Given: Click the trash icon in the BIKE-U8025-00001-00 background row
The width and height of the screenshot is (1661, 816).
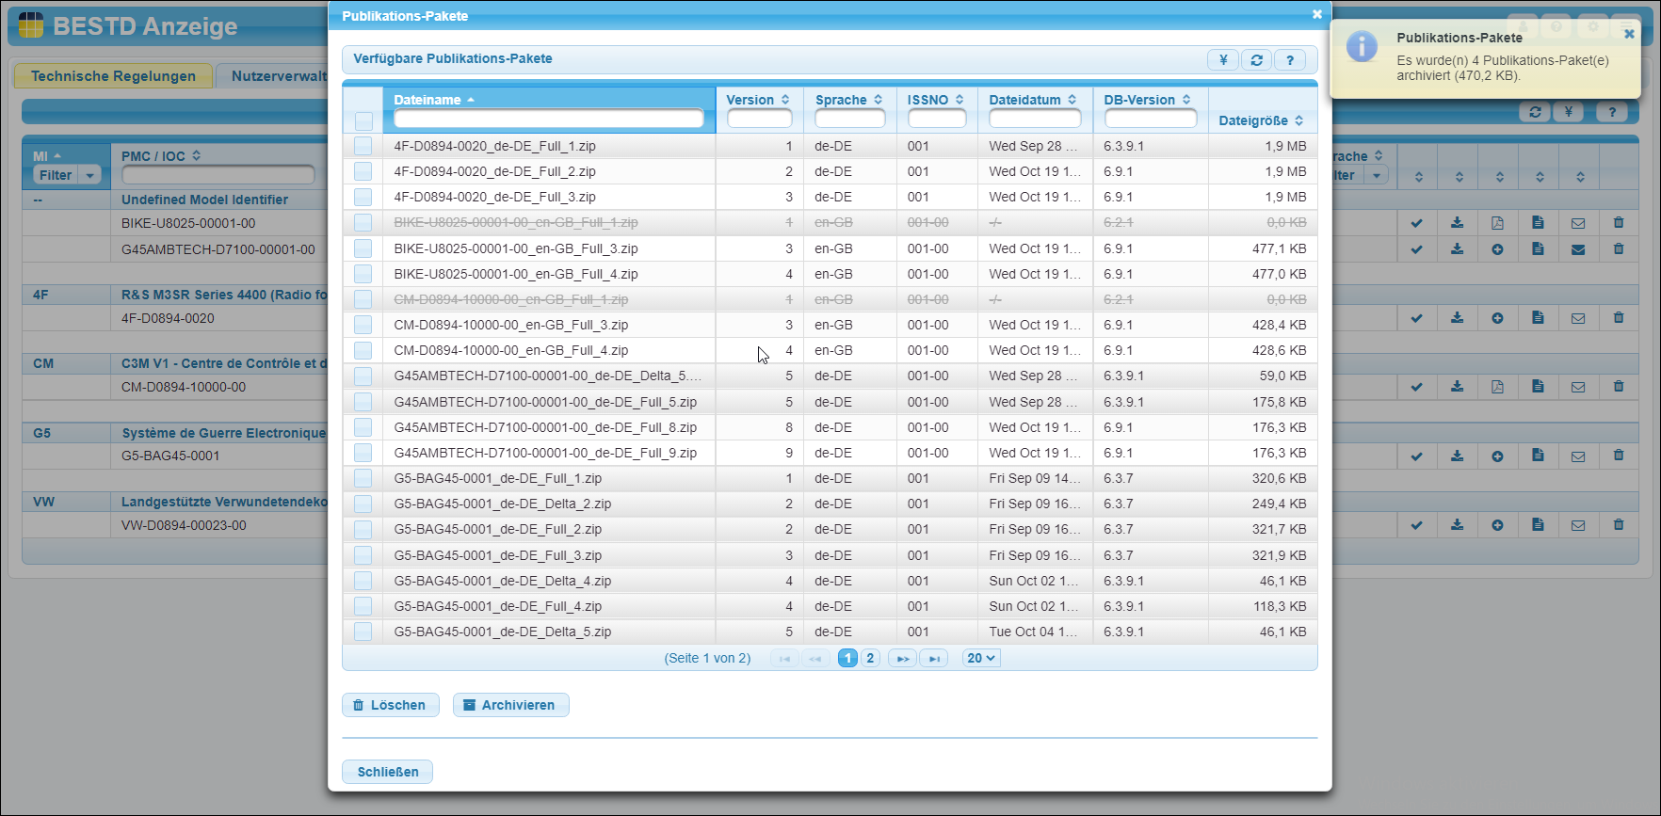Looking at the screenshot, I should coord(1619,223).
